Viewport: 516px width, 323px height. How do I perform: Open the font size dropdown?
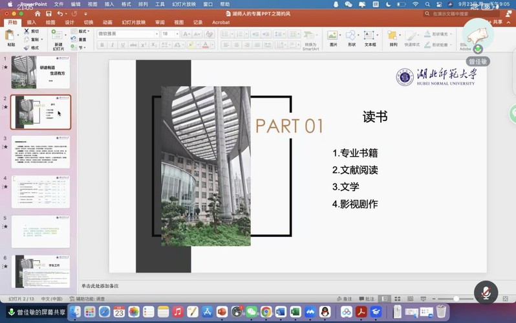169,34
